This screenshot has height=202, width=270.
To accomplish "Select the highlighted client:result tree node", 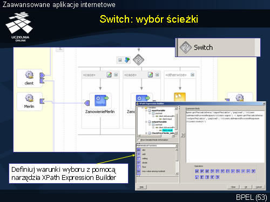I will [x=167, y=130].
